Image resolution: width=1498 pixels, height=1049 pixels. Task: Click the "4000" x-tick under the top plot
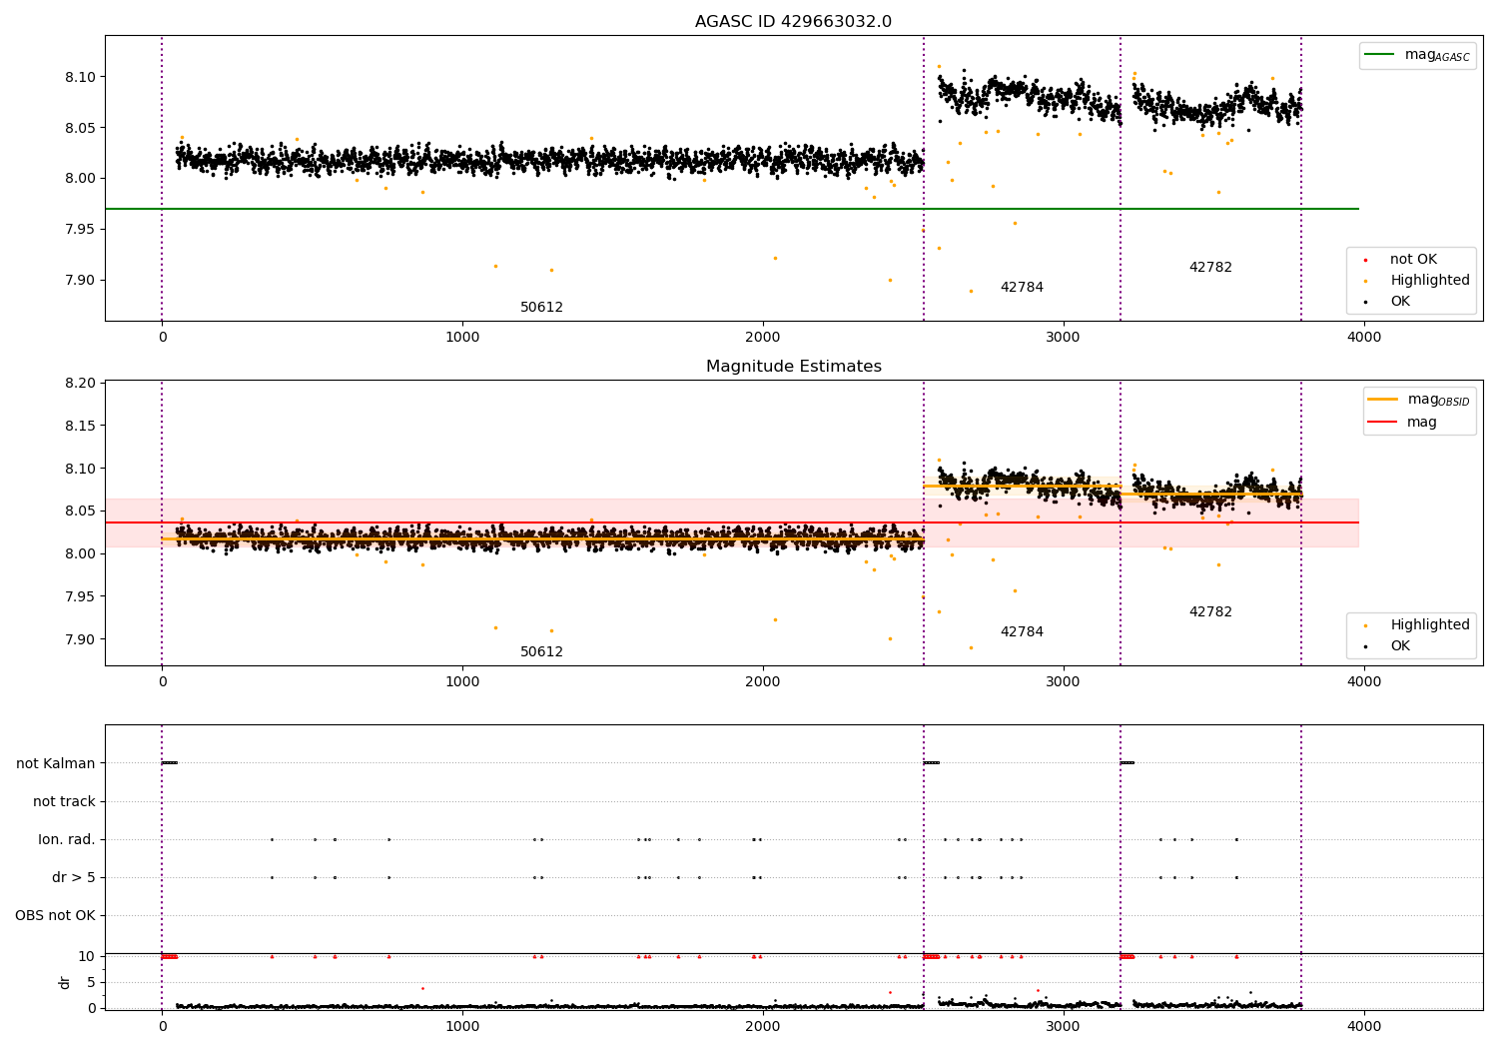(1364, 338)
